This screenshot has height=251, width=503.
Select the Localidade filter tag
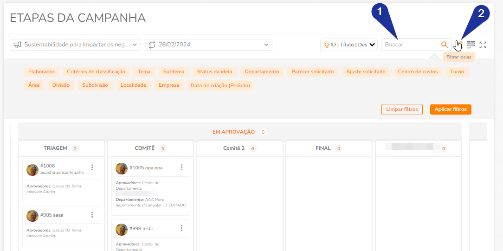pyautogui.click(x=134, y=85)
